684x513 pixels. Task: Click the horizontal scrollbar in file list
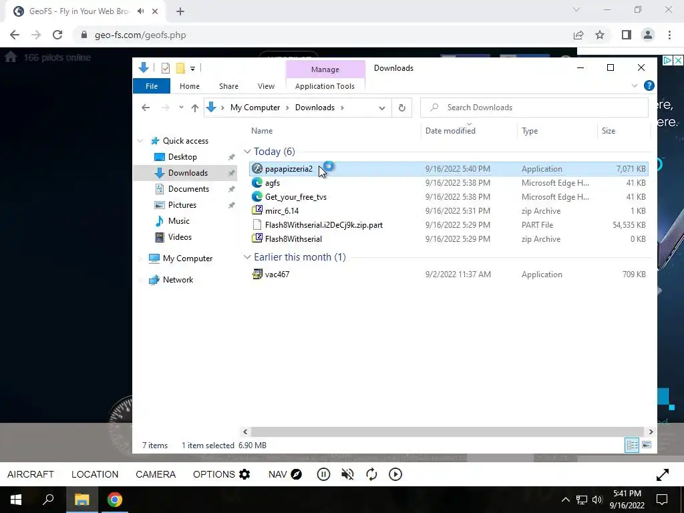[x=448, y=432]
